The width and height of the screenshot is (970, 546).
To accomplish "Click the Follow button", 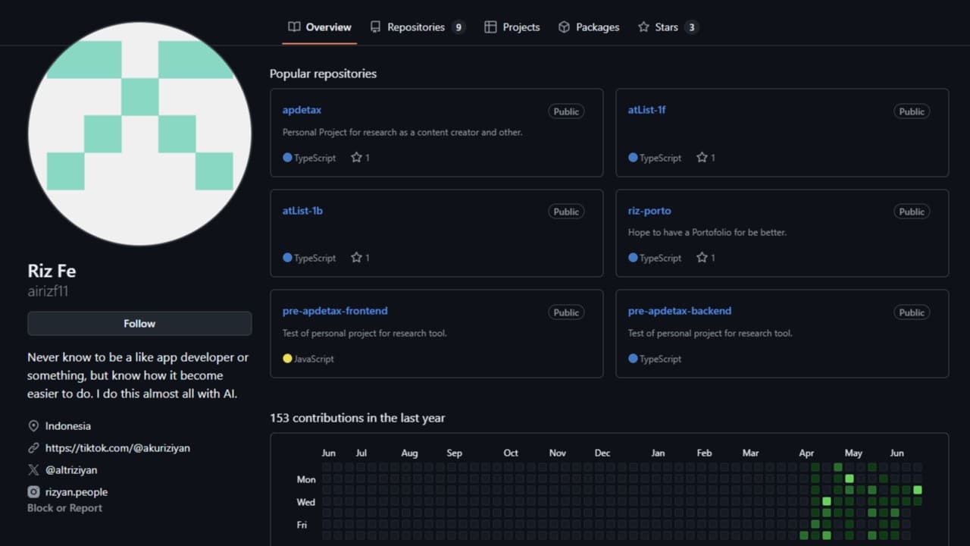I will click(139, 323).
